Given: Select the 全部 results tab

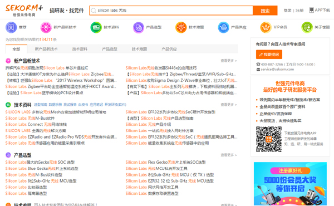Looking at the screenshot, I should point(16,49).
